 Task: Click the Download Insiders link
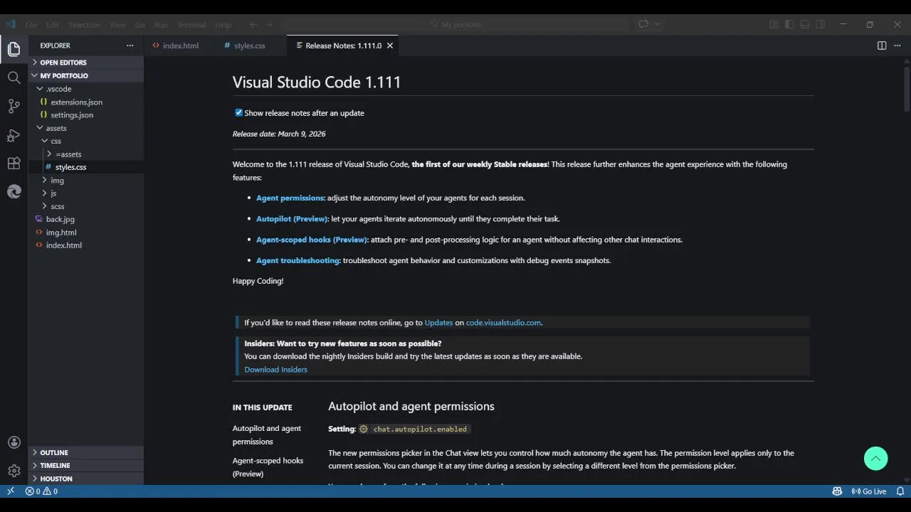275,370
